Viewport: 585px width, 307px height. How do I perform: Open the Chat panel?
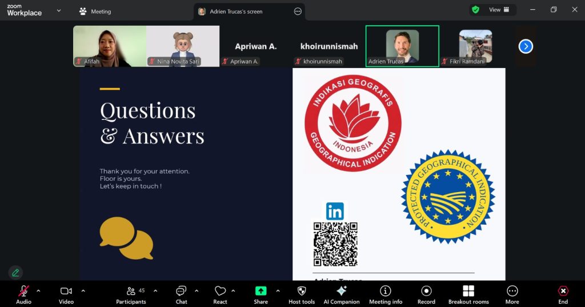pyautogui.click(x=181, y=294)
